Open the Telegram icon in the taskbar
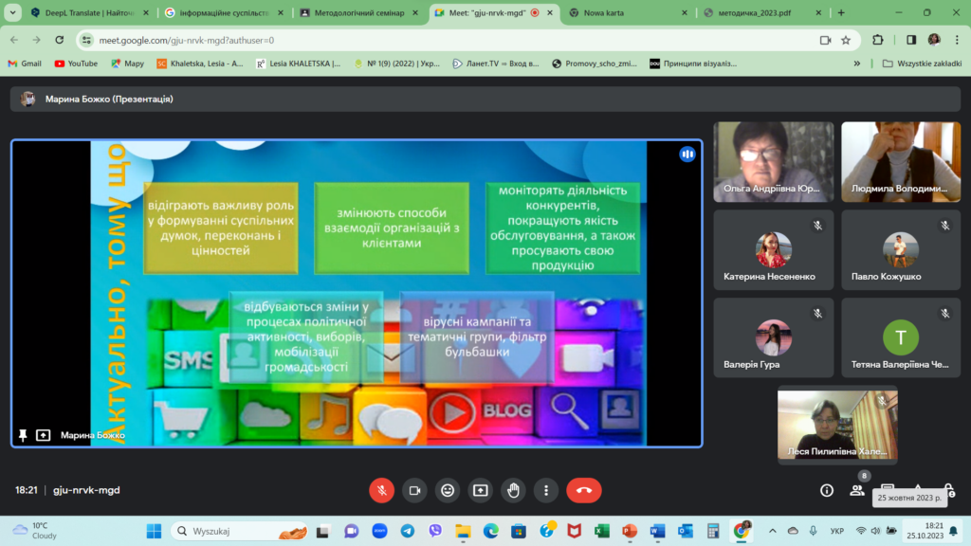 click(x=407, y=531)
